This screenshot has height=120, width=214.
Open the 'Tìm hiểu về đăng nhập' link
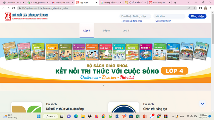(132, 21)
